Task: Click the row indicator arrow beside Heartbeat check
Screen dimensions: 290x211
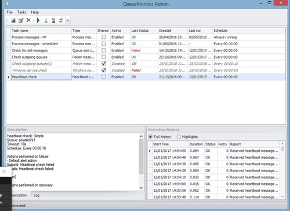Action: coord(9,77)
